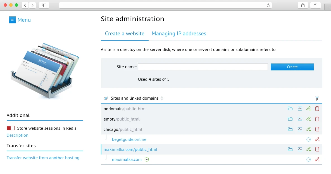
Task: Click the SSL shield badge beside maximalka.com
Action: tap(146, 159)
